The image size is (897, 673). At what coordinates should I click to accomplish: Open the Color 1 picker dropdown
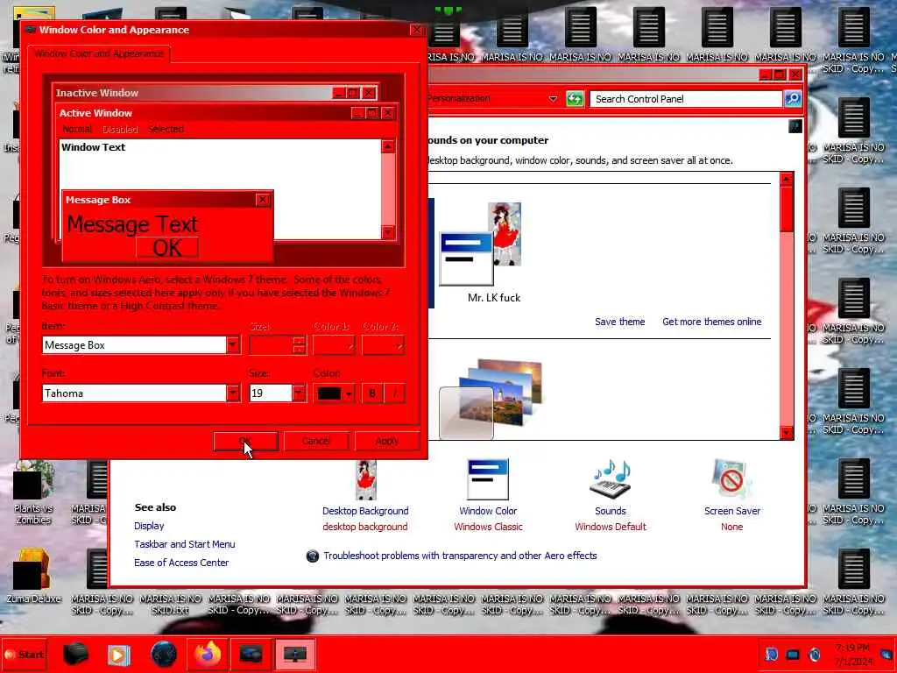pyautogui.click(x=334, y=345)
